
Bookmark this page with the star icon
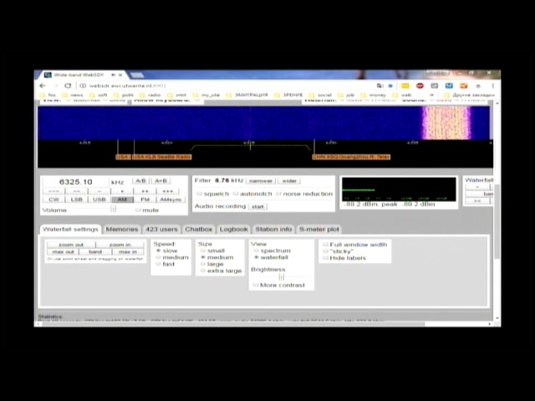coord(390,85)
